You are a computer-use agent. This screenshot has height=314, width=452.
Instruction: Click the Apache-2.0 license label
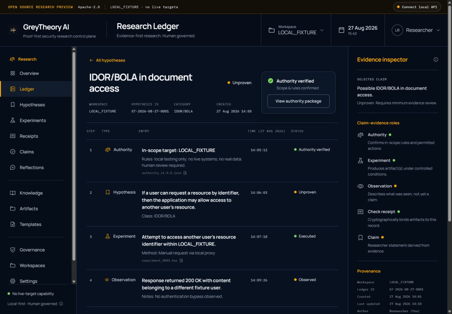89,7
